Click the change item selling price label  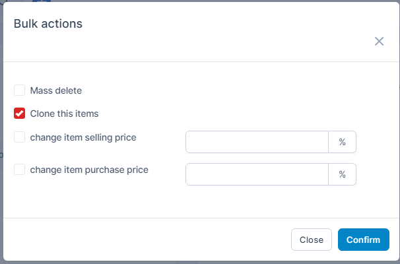tap(83, 137)
